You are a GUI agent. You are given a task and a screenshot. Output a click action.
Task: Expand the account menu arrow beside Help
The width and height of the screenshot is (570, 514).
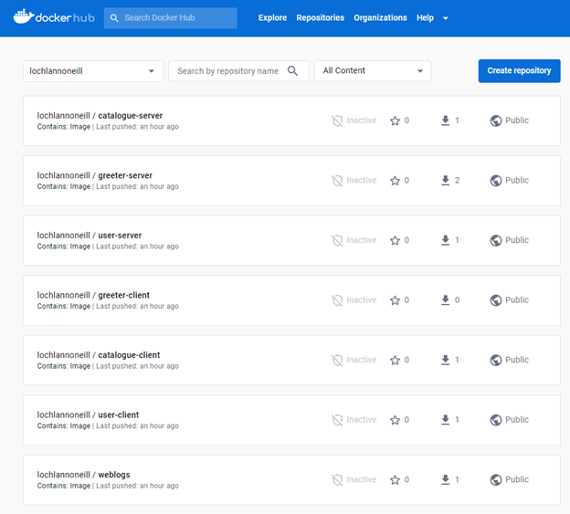446,18
